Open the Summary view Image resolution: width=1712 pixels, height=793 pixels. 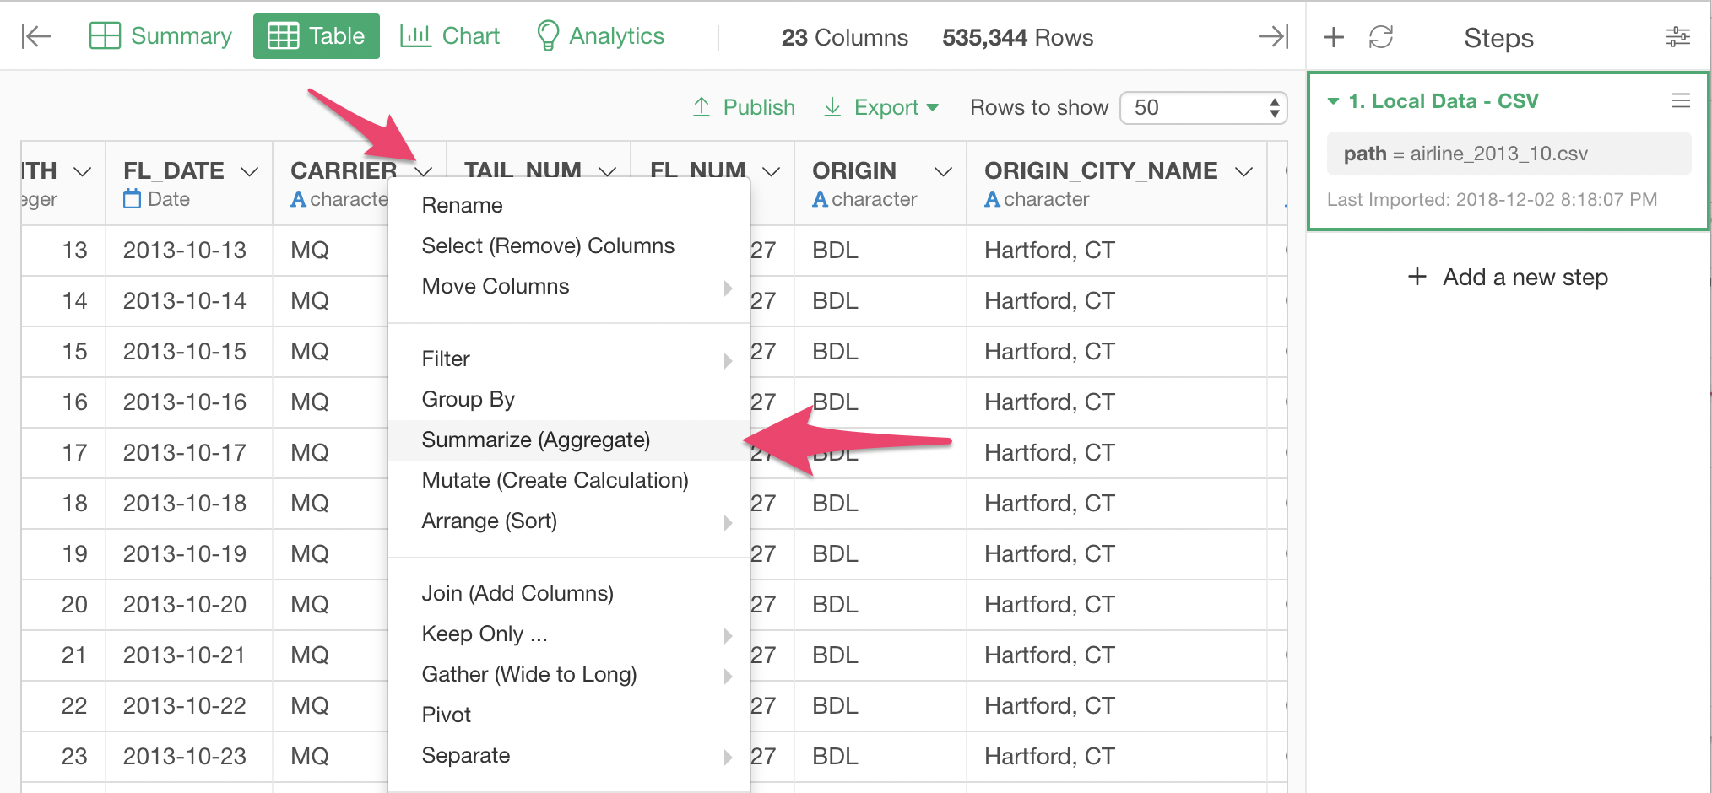click(160, 36)
